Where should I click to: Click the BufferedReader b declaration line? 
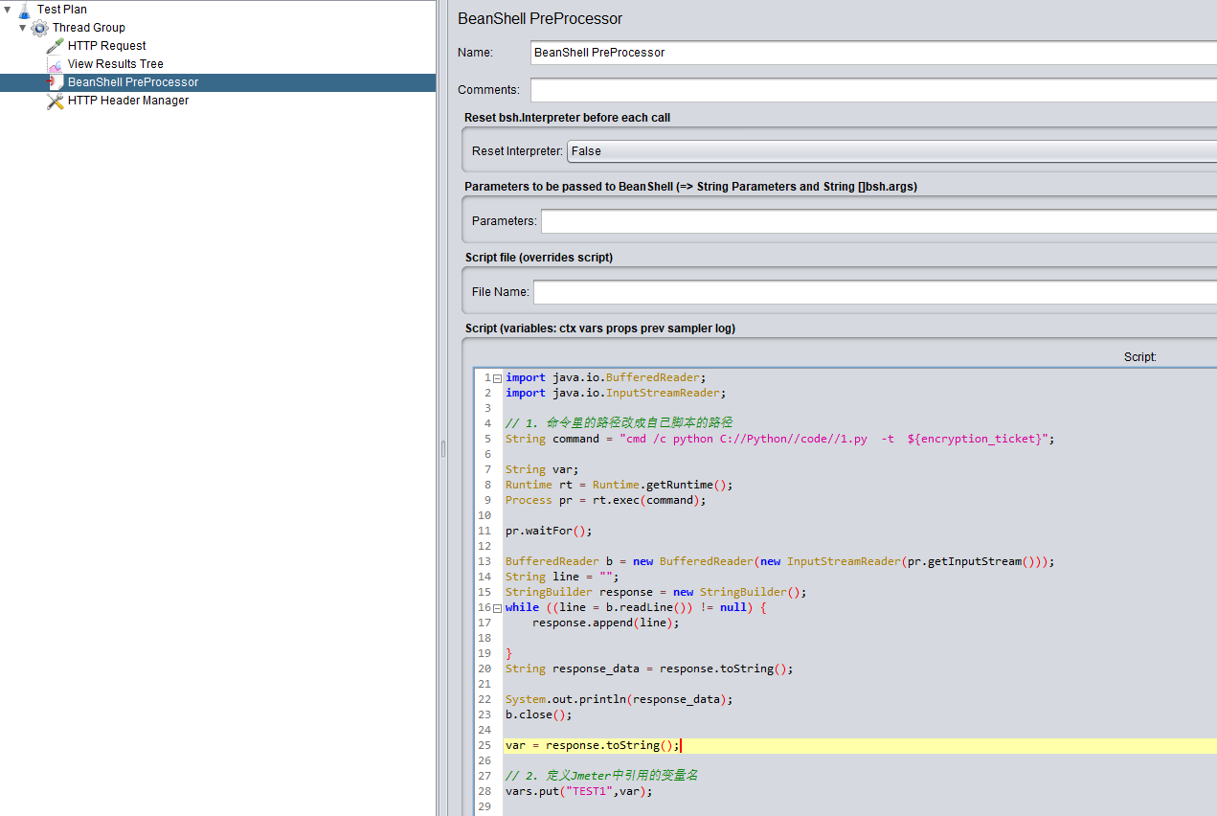coord(779,561)
